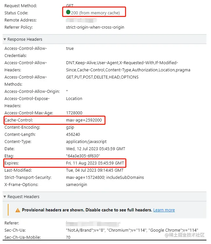Select the Access-Control-Allow-Methods value list
The height and width of the screenshot is (244, 211).
102,77
